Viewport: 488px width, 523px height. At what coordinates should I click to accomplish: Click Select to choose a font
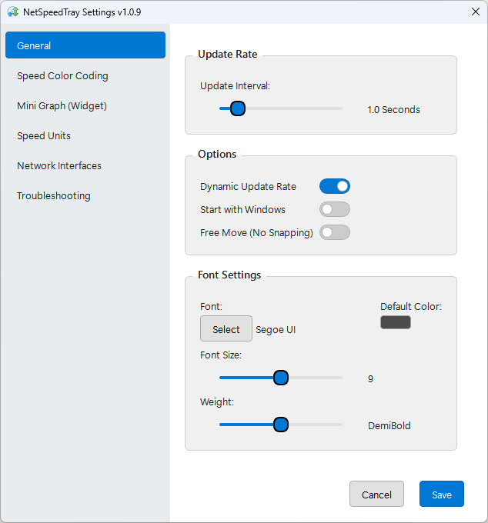[226, 328]
